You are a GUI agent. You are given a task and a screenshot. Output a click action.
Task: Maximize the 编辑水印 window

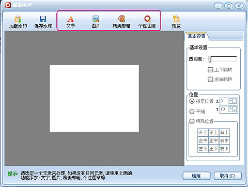pos(229,6)
